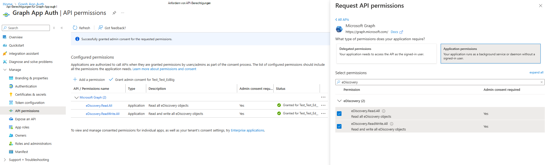Click the Diagnose and solve problems wrench icon

tap(5, 62)
